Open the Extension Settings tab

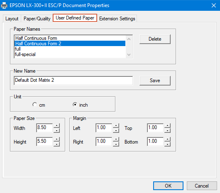coord(117,19)
